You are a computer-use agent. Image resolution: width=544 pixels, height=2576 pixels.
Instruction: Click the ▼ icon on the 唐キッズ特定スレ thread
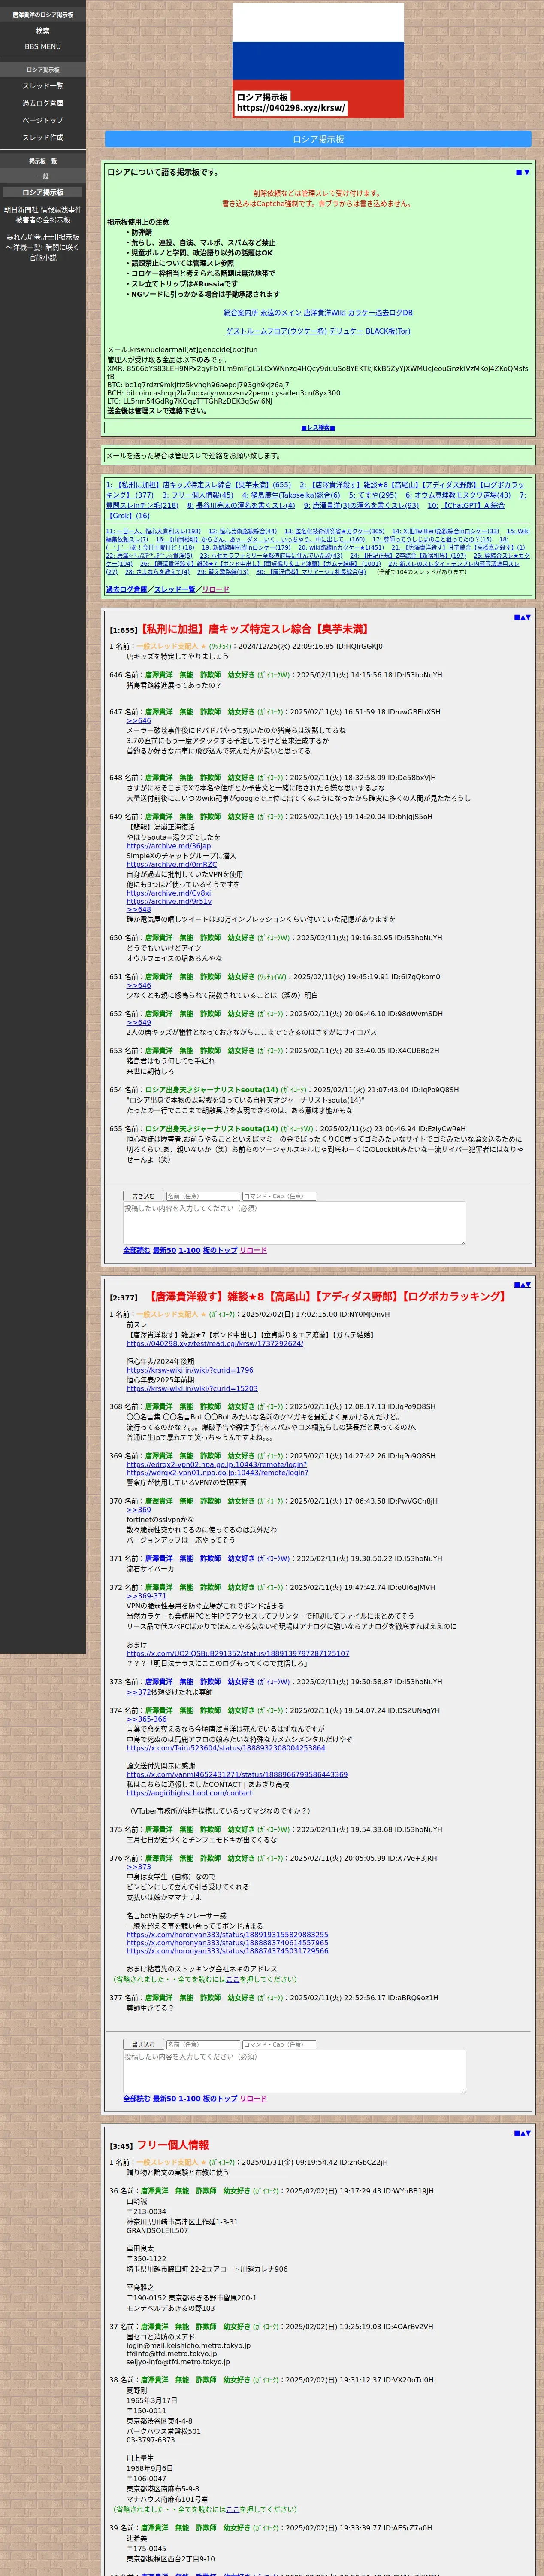pos(528,617)
